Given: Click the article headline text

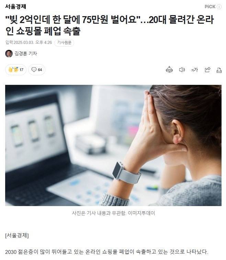Looking at the screenshot, I should click(x=110, y=25).
